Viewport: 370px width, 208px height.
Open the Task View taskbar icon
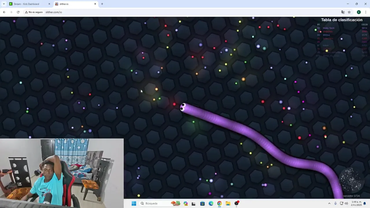coord(193,203)
